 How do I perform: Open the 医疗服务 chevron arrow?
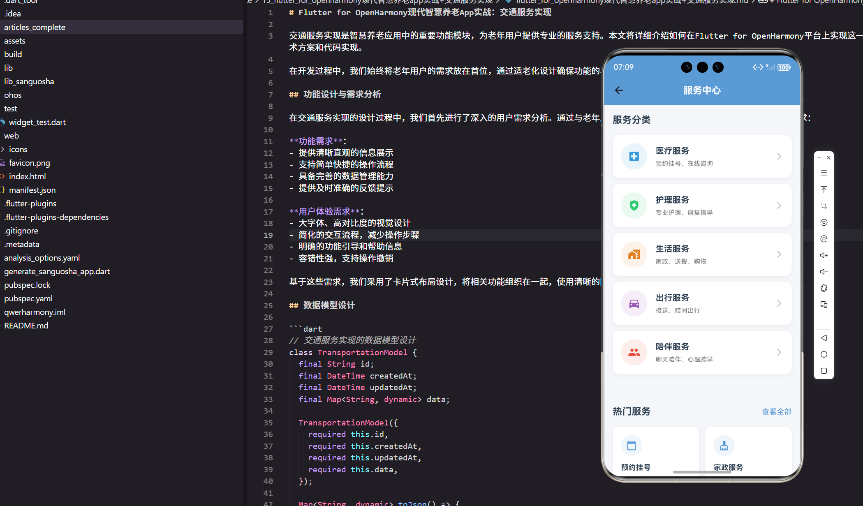click(779, 157)
